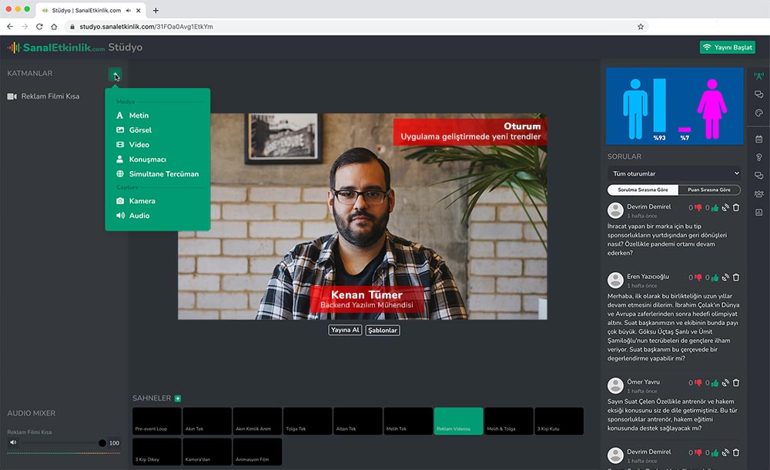Click the Yayını Başlat button
770x470 pixels.
[x=728, y=47]
